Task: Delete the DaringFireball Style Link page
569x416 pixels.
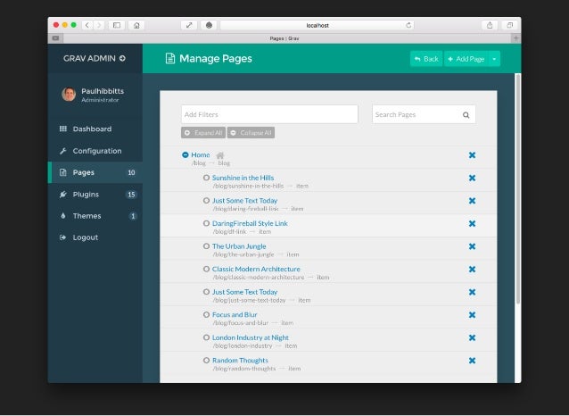Action: pos(472,224)
